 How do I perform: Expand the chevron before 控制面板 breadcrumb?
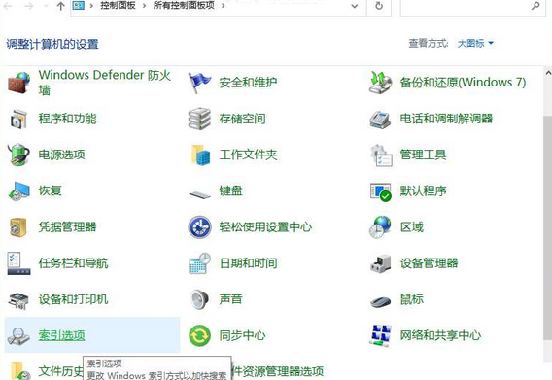(91, 6)
